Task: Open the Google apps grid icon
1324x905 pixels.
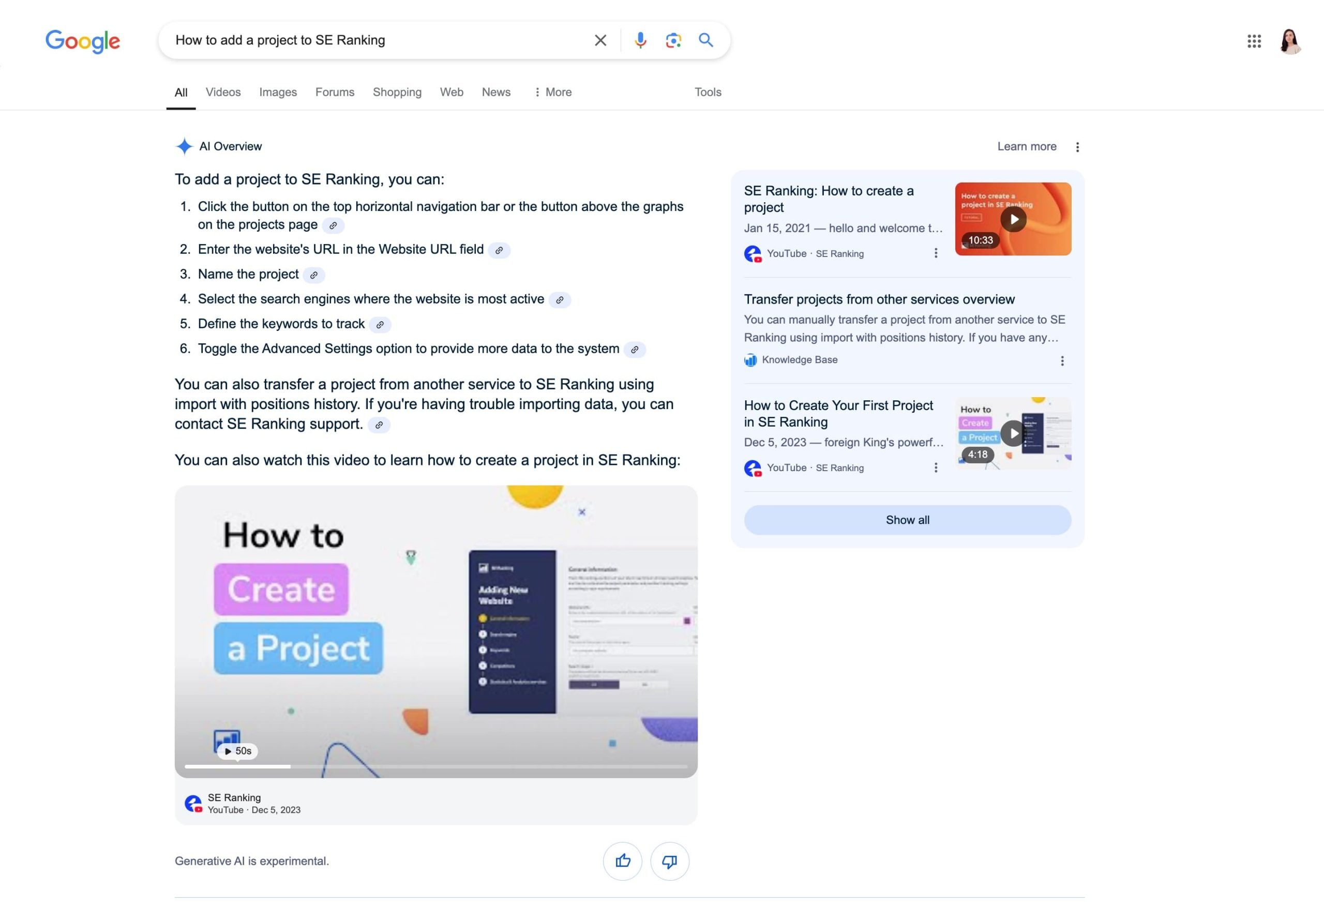Action: [x=1254, y=41]
